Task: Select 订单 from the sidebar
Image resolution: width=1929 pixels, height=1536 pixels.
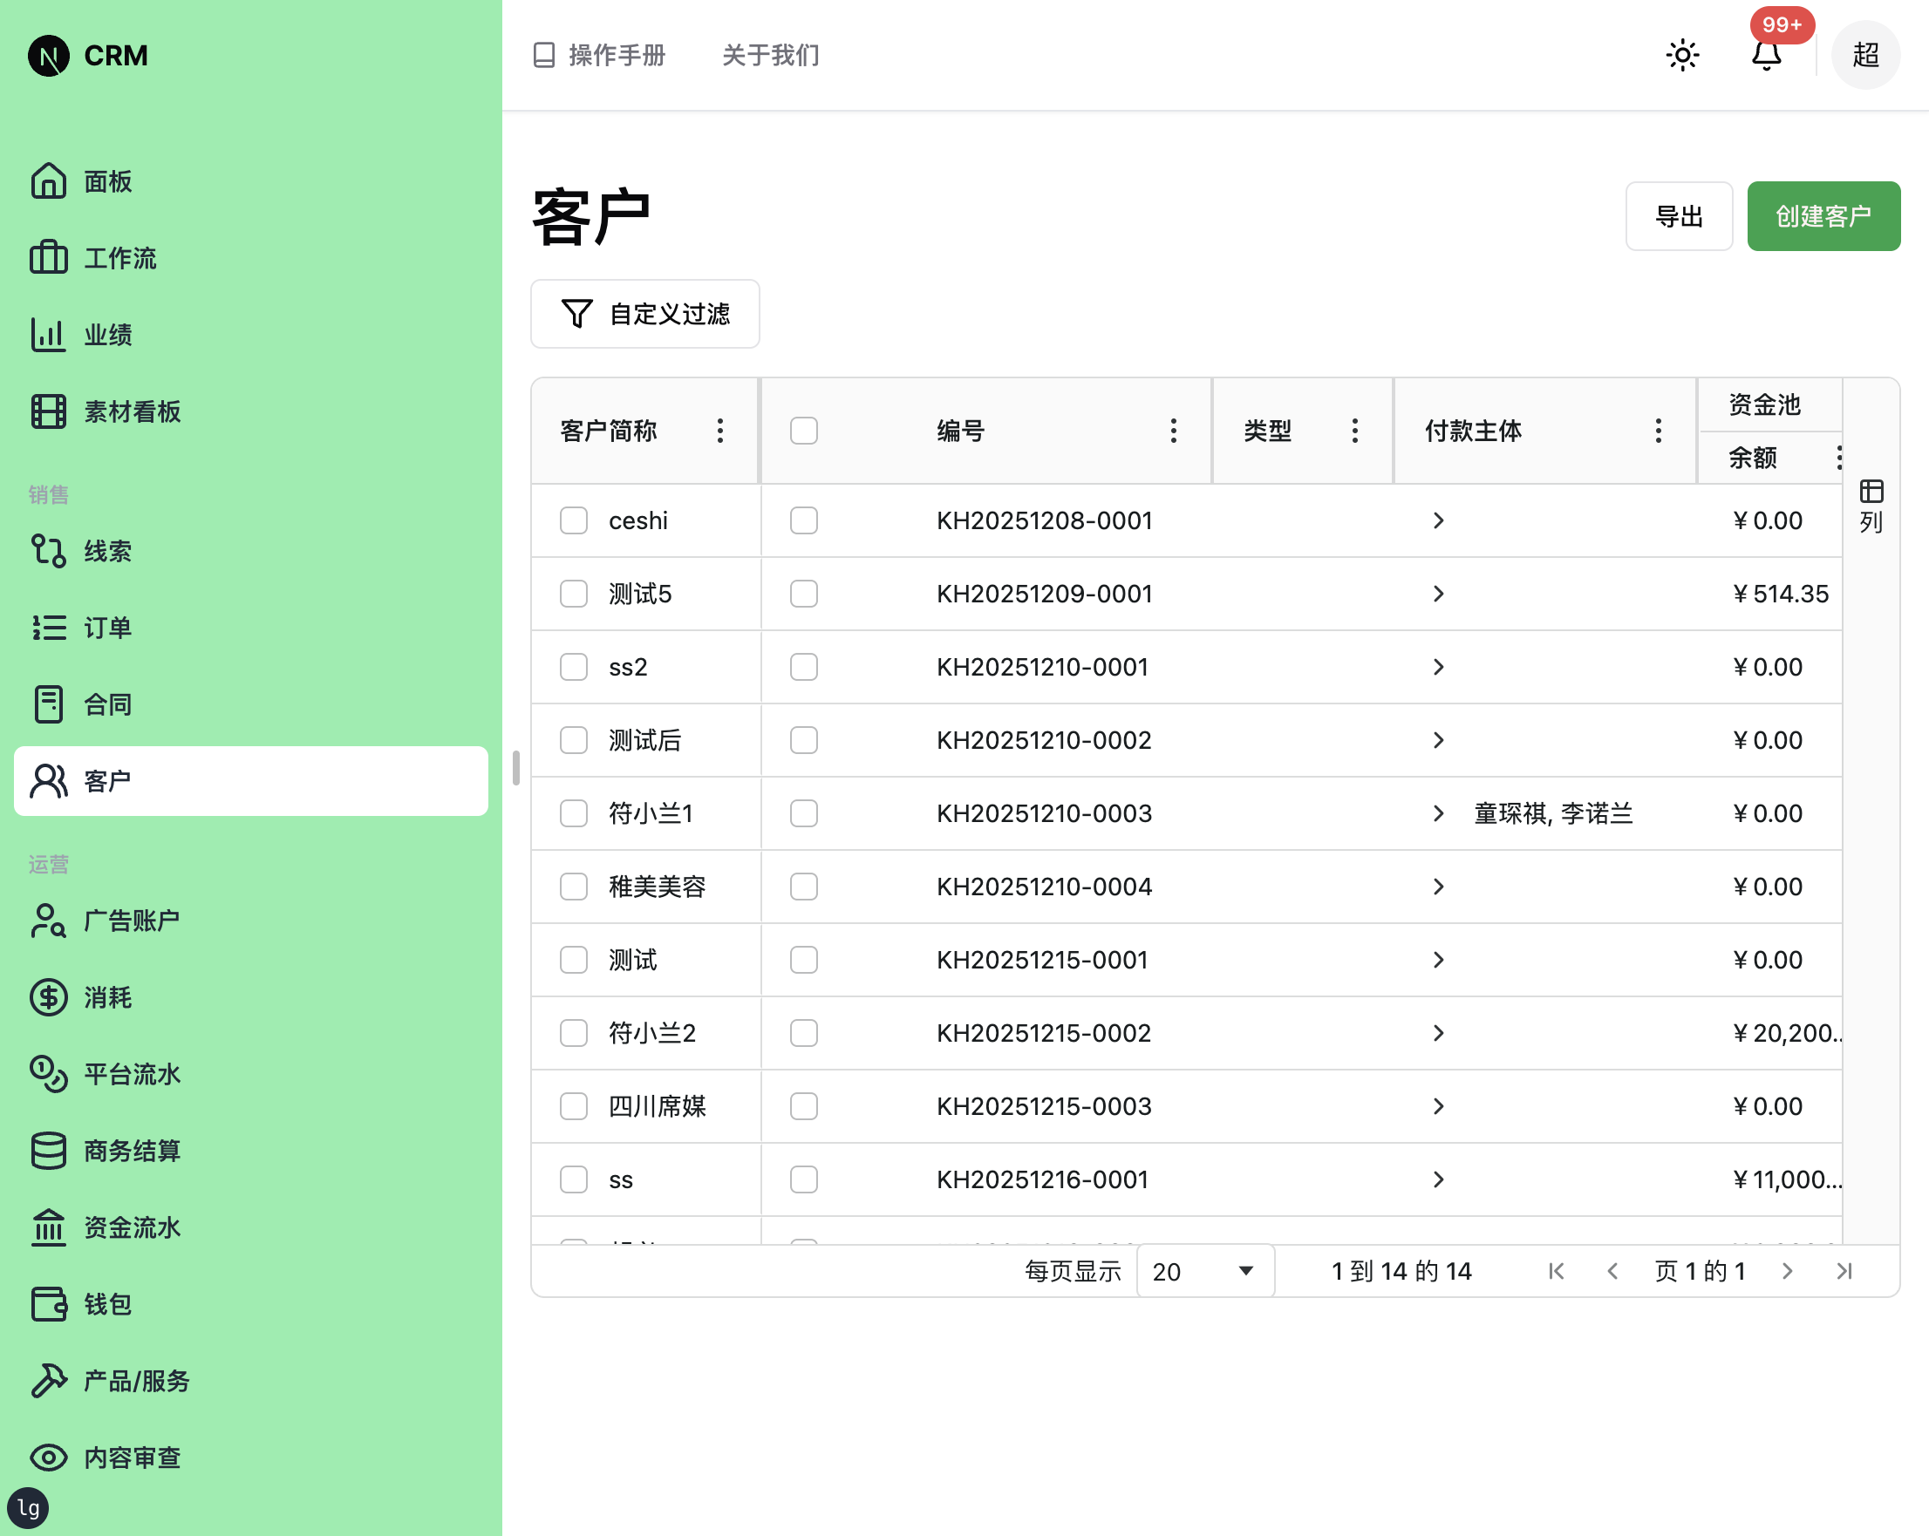Action: (106, 627)
